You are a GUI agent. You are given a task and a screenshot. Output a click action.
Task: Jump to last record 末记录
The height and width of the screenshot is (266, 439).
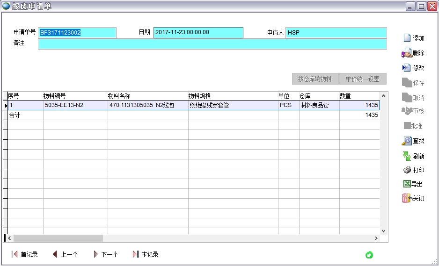[x=146, y=254]
